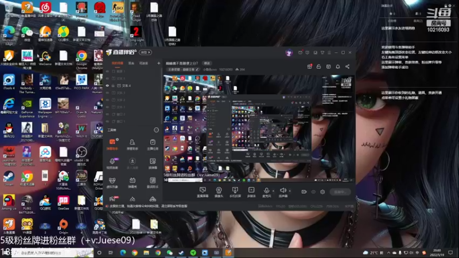Viewport: 459px width, 258px height.
Task: Select the 窗口 1 layer row
Action: tap(133, 122)
